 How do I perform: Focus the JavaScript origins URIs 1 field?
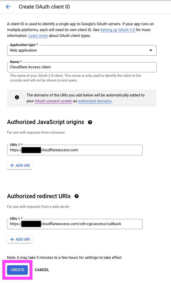pos(75,150)
